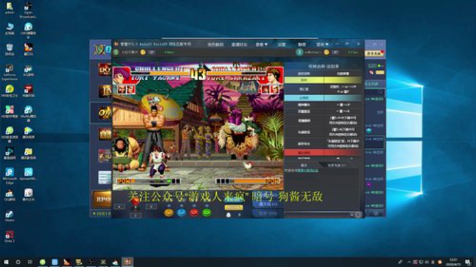The height and width of the screenshot is (267, 476).
Task: Open Task View from the taskbar
Action: pos(30,262)
